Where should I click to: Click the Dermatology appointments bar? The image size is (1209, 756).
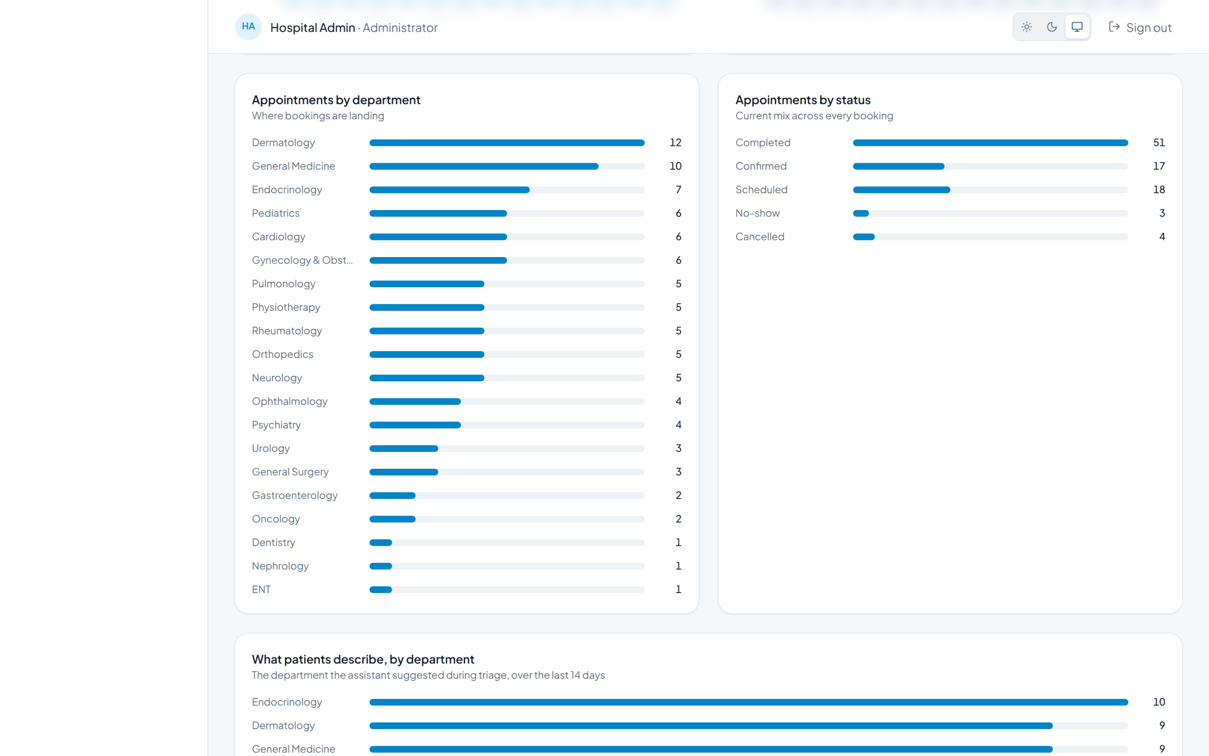tap(507, 143)
